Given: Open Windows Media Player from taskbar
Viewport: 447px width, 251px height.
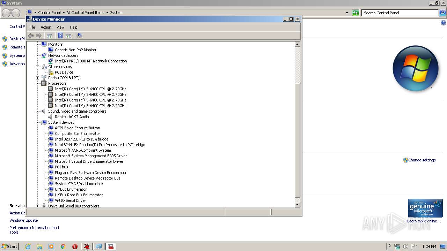Looking at the screenshot, I should click(51, 246).
